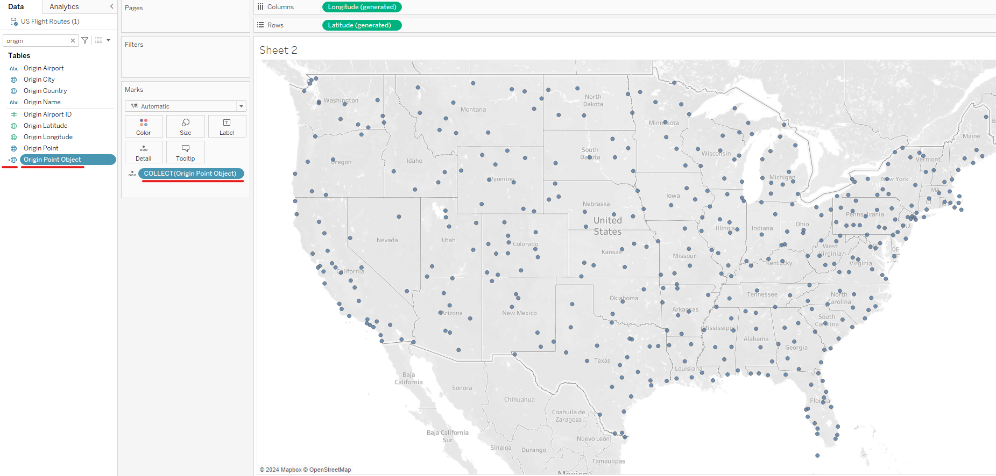Click the Columns shelf icon

260,7
